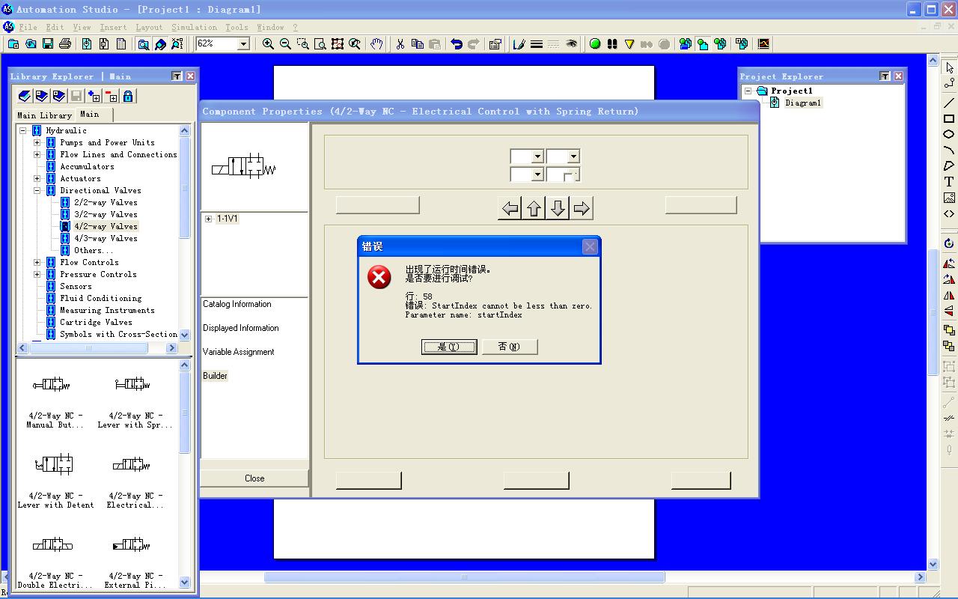The width and height of the screenshot is (958, 599).
Task: Select Sensors in library tree
Action: [76, 286]
